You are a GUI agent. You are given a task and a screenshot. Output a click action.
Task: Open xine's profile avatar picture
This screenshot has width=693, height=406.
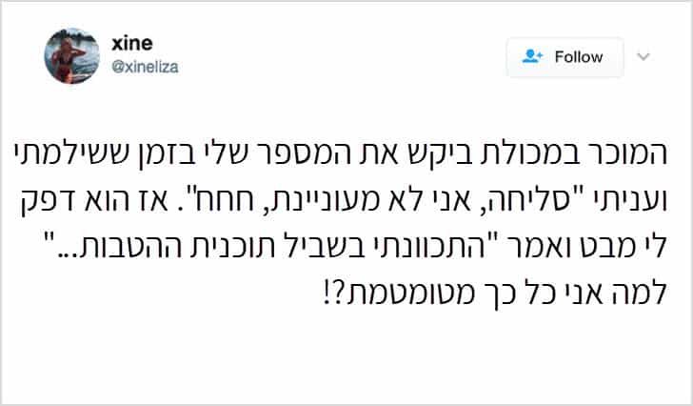pyautogui.click(x=71, y=56)
